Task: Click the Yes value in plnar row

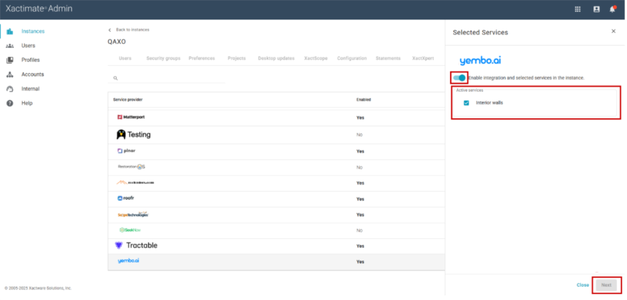Action: tap(360, 151)
